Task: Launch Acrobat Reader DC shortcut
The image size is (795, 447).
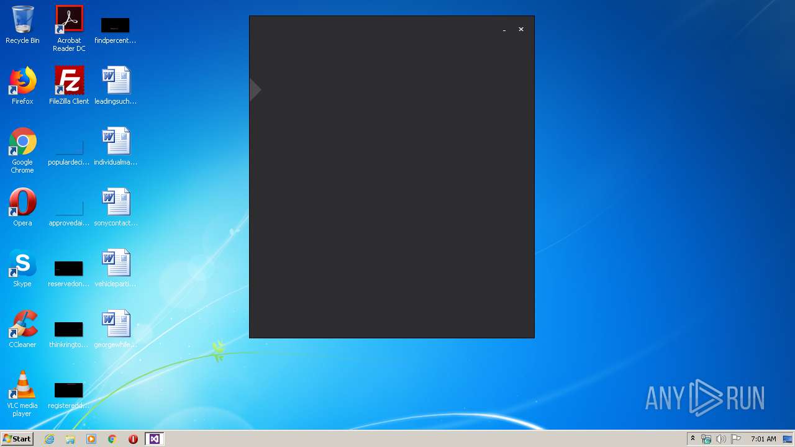Action: pos(69,29)
